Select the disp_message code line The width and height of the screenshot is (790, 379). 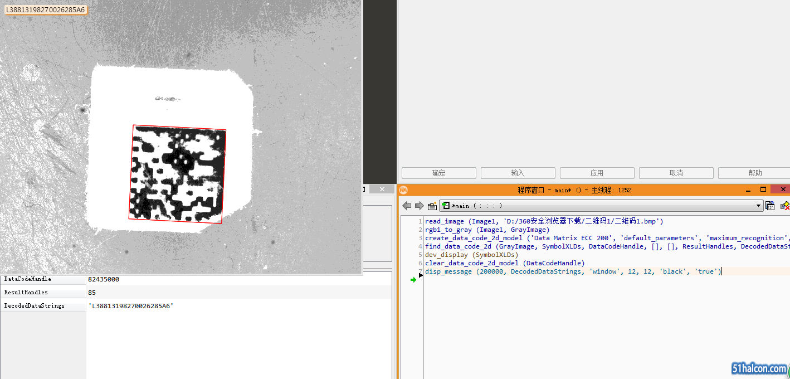click(x=573, y=271)
